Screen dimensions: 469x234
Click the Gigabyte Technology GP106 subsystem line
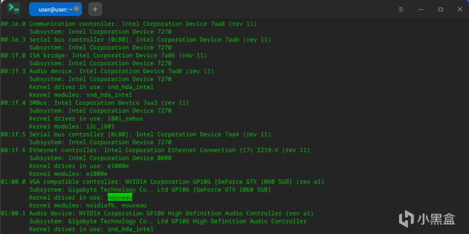150,190
